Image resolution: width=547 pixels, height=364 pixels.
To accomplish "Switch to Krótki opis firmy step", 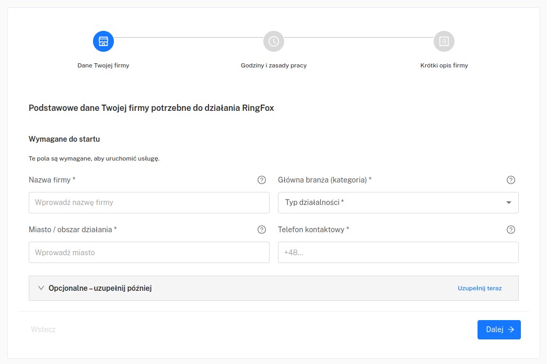I will (444, 65).
